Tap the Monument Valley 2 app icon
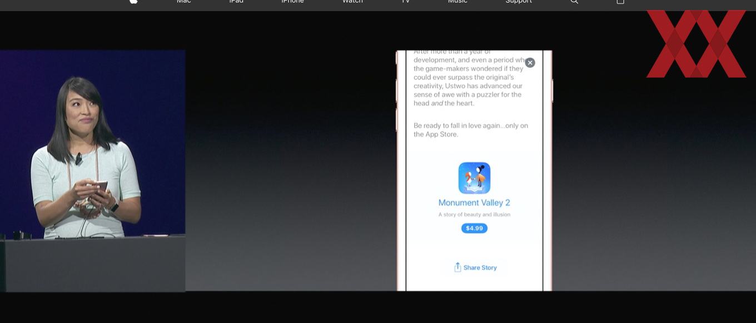Screen dimensions: 756x323 click(x=474, y=178)
